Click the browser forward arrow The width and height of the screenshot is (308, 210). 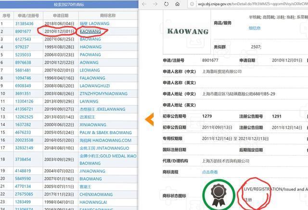pyautogui.click(x=155, y=4)
